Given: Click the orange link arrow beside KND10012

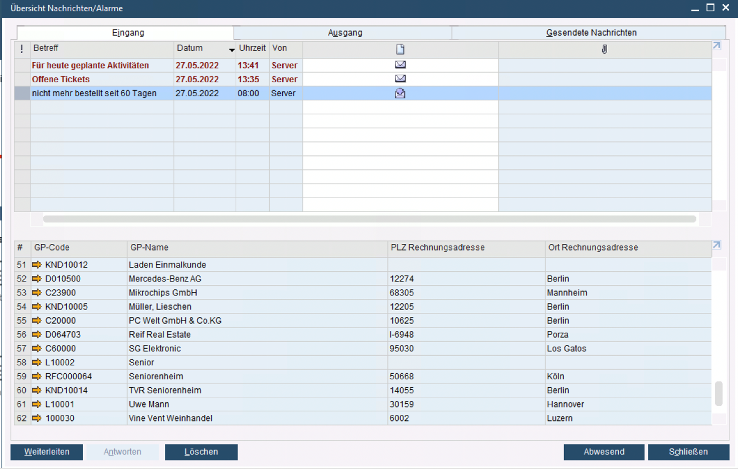Looking at the screenshot, I should click(37, 264).
